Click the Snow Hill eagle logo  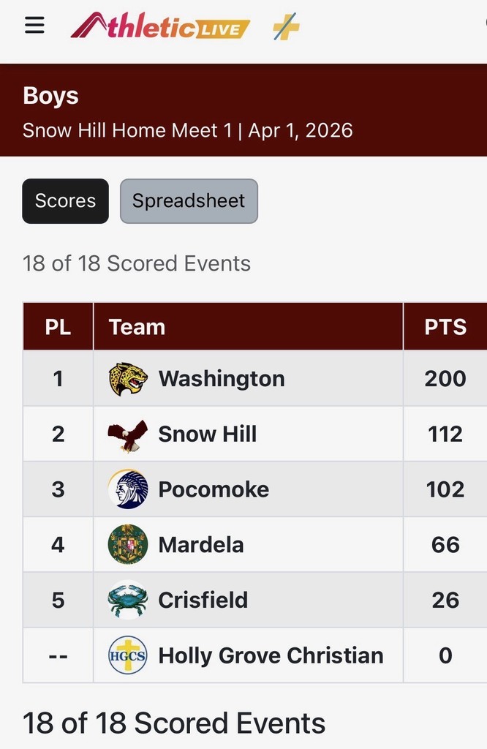pyautogui.click(x=128, y=434)
